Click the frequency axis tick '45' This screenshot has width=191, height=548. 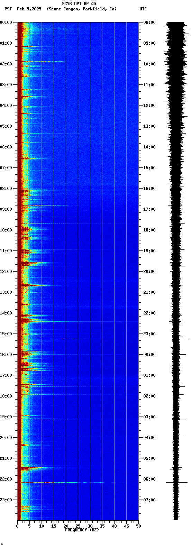point(126,526)
